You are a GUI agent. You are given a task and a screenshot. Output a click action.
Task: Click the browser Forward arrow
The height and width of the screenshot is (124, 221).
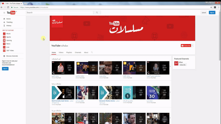click(5, 7)
